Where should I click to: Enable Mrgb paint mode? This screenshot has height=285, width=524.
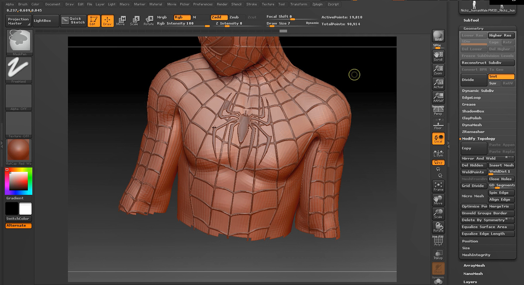click(x=162, y=17)
